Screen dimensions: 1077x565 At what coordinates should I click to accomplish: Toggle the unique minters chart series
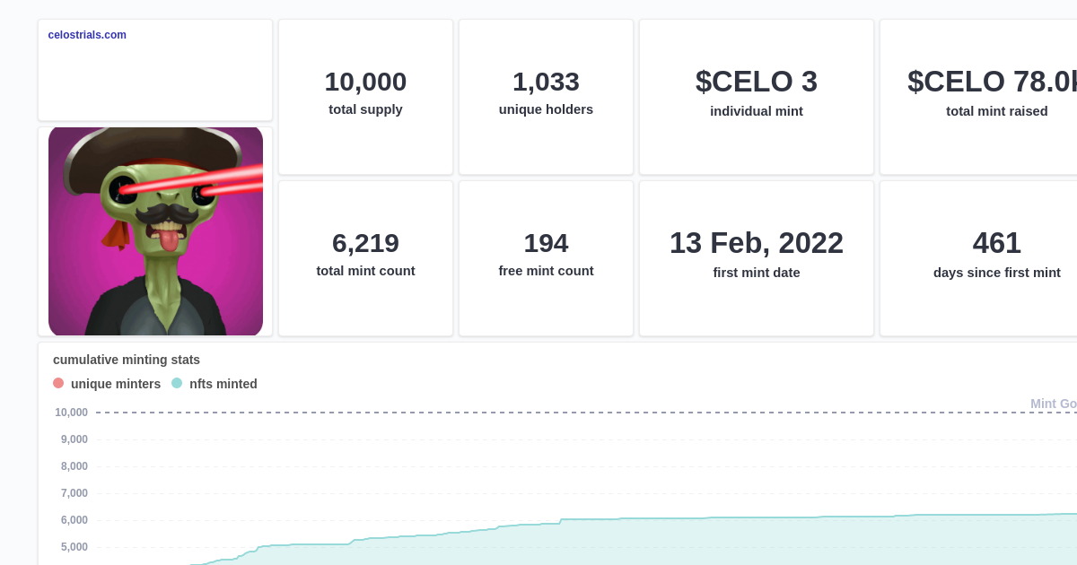click(x=105, y=383)
